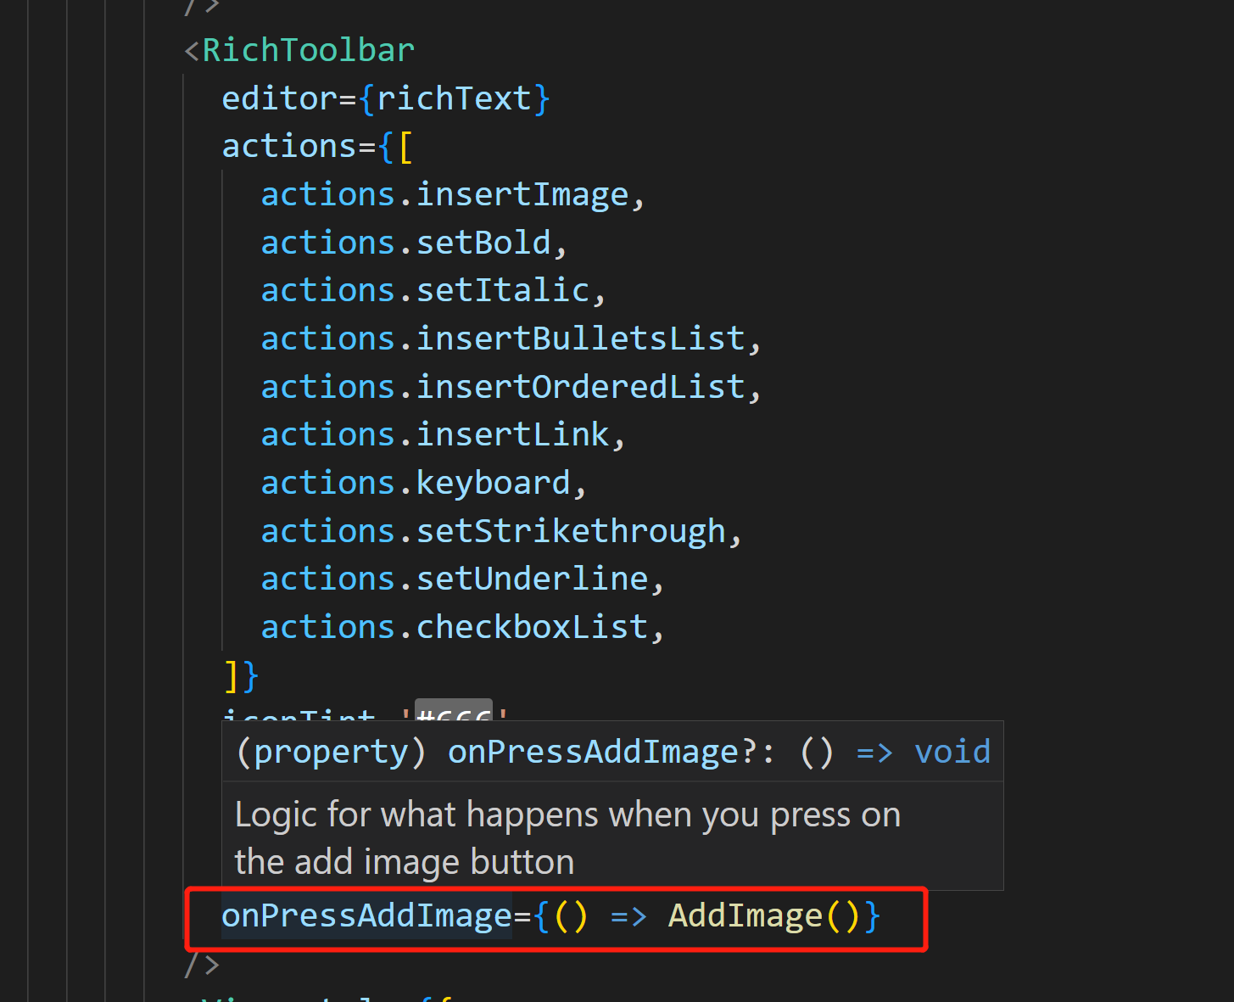Click the onPressAddImage prop in the code
The image size is (1234, 1002).
click(x=366, y=916)
